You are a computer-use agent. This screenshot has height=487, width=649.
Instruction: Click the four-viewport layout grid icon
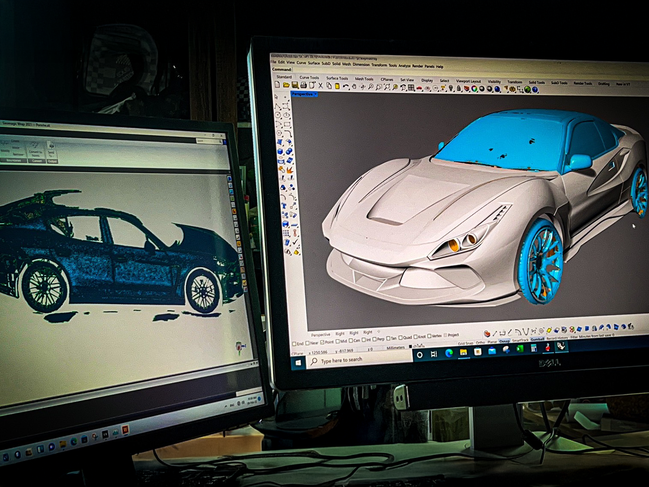(x=411, y=87)
